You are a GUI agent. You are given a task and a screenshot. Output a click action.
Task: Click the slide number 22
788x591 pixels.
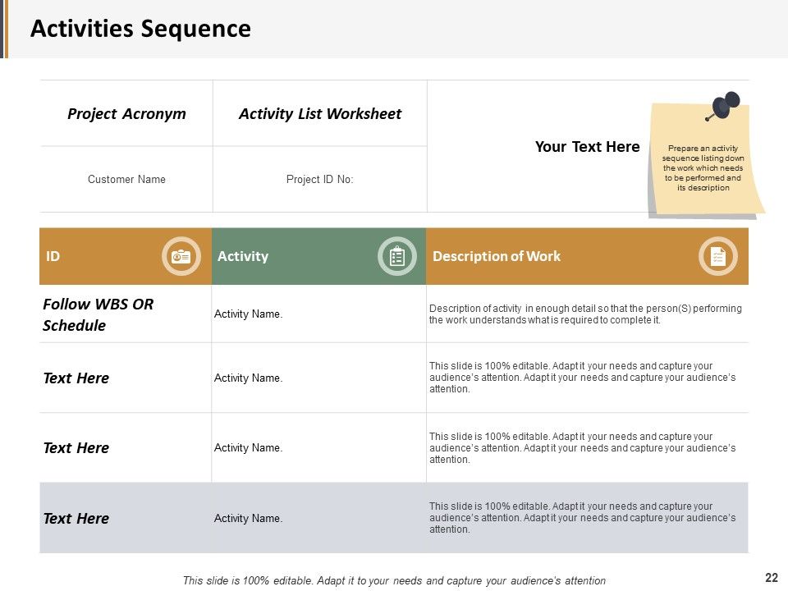772,577
